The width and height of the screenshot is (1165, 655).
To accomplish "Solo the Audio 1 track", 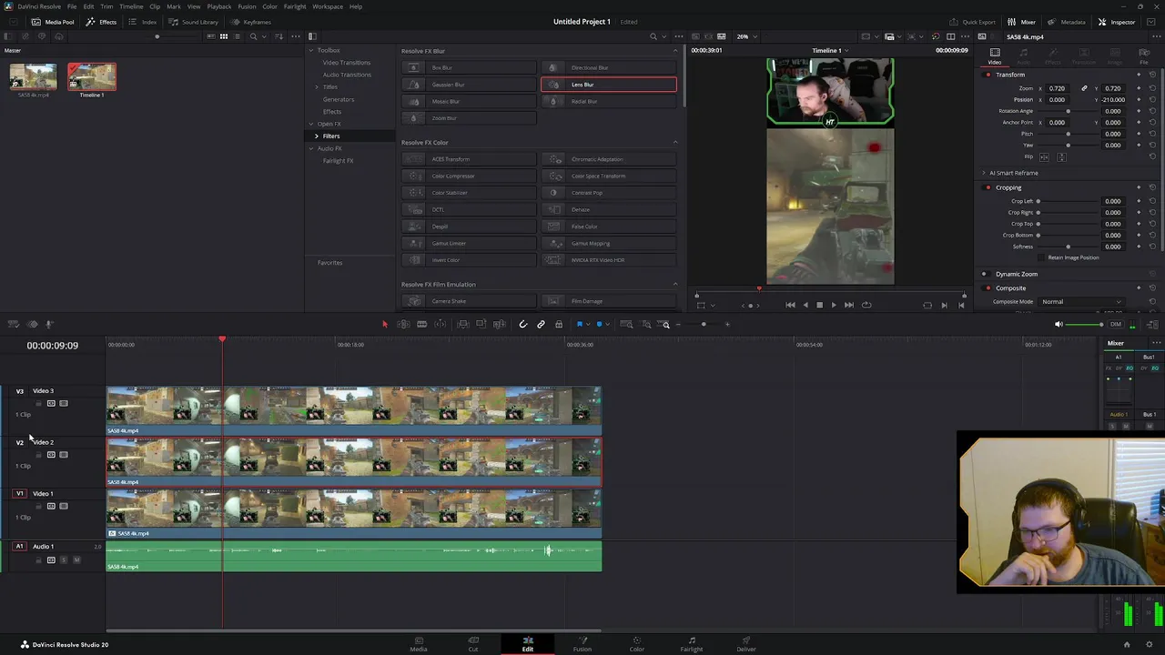I will pyautogui.click(x=64, y=559).
